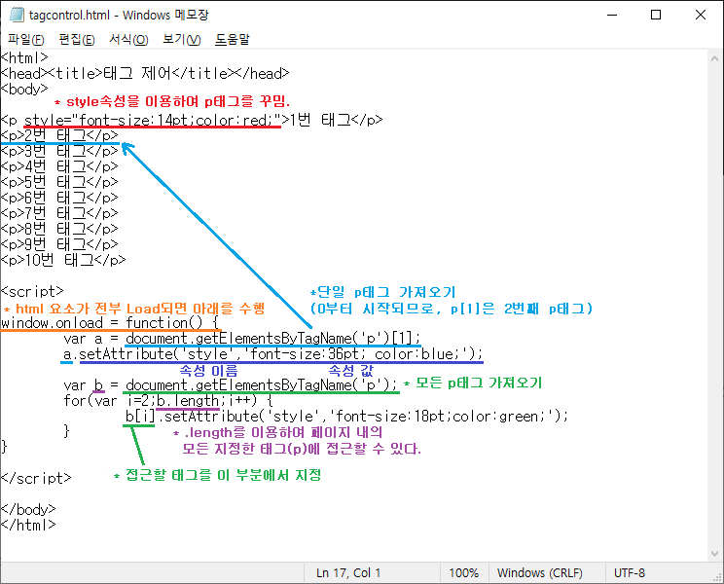Click the '<p>6번 태그</p>' line
Viewport: 724px width, 584px height.
59,198
